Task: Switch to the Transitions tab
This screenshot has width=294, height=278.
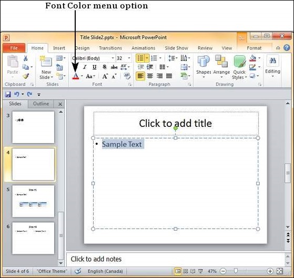Action: (x=110, y=48)
